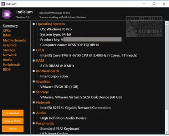
Task: Collapse the RAM tree node
Action: click(x=34, y=61)
